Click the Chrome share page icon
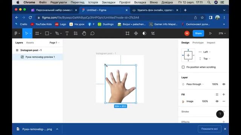 click(195, 18)
